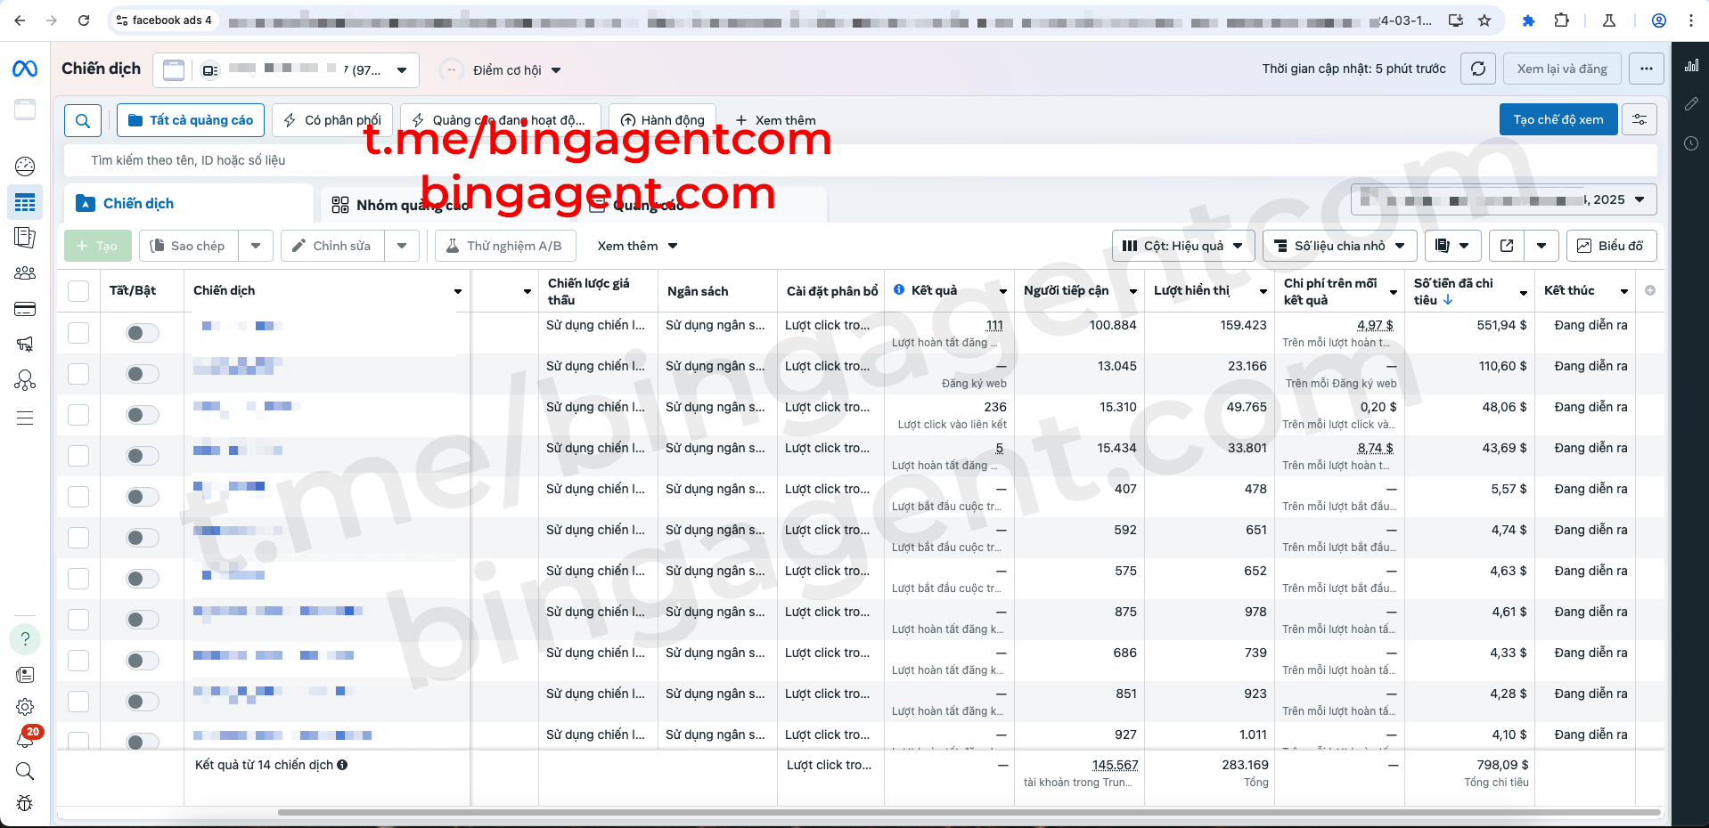Reload the browser page
This screenshot has height=828, width=1709.
[x=84, y=20]
